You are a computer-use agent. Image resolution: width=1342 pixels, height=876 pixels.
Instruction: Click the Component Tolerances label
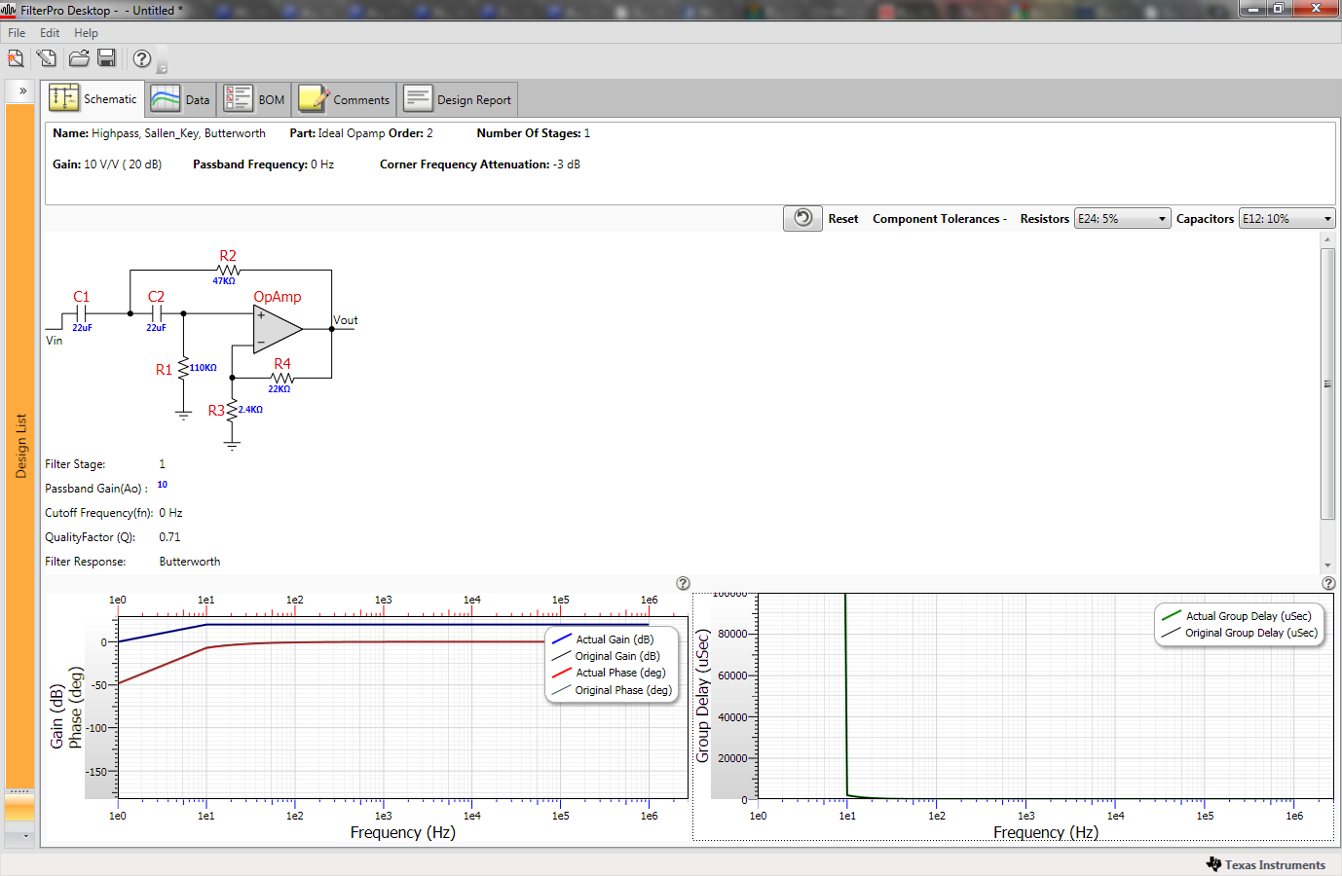(x=939, y=219)
